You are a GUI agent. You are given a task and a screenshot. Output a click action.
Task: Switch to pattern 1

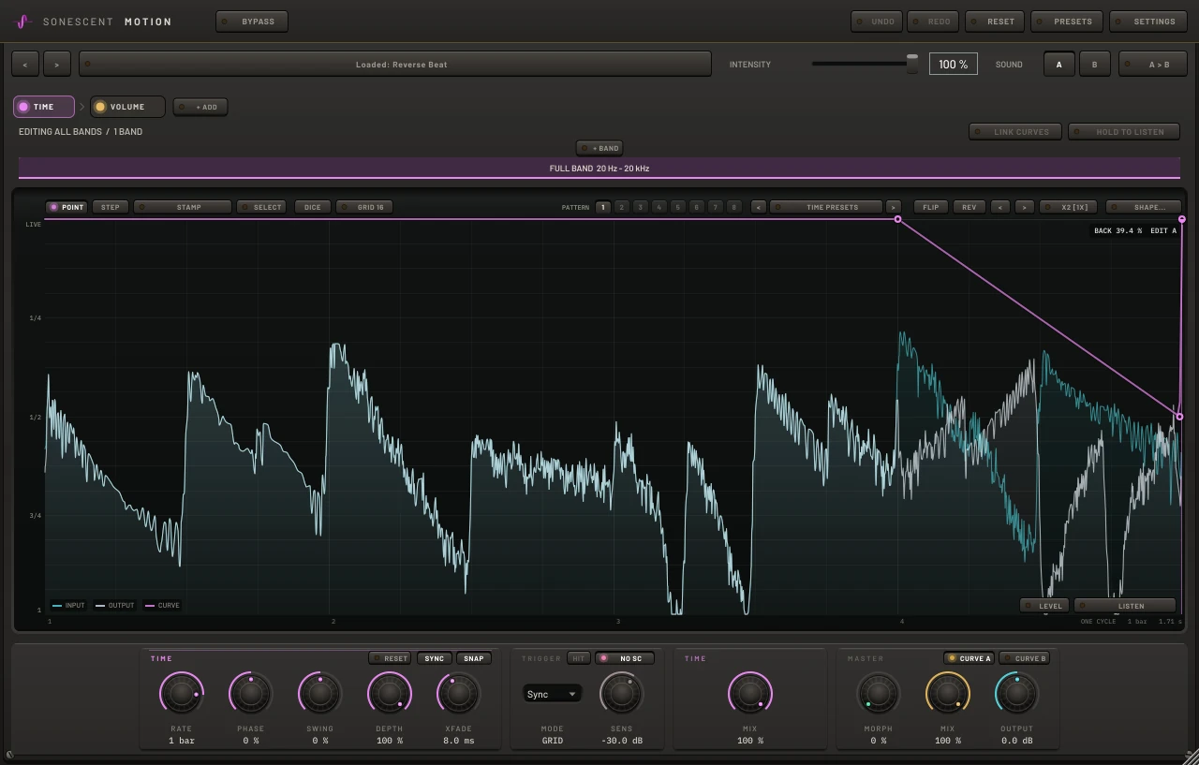click(603, 207)
